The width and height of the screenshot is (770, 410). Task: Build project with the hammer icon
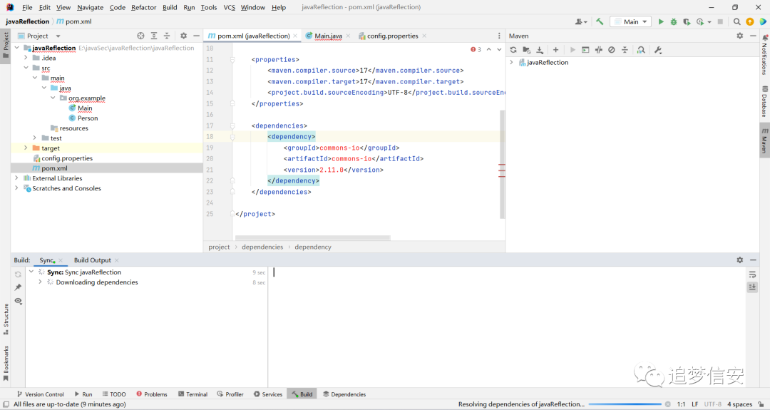(600, 21)
